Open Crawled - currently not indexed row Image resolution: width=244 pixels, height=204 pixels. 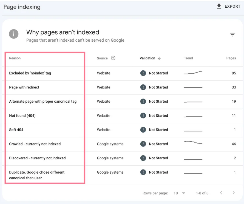123,144
